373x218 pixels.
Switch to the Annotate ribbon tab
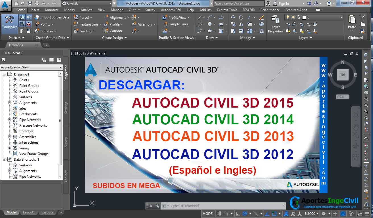point(51,10)
